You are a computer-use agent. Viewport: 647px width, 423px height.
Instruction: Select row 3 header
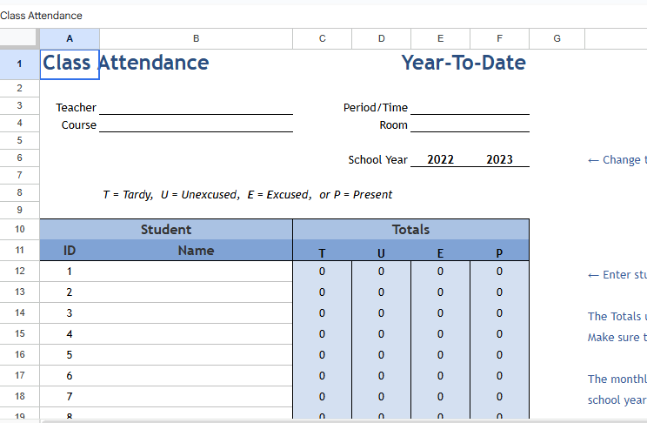pos(19,106)
